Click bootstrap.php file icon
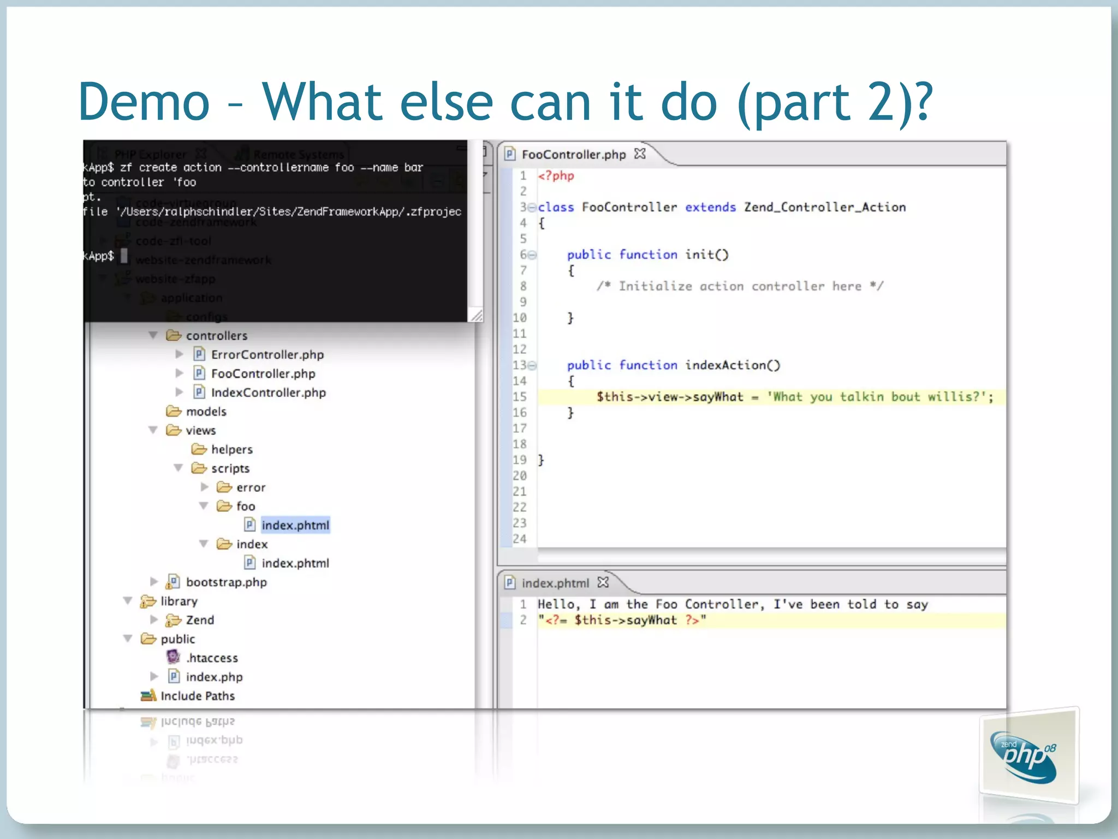1118x839 pixels. (x=173, y=582)
